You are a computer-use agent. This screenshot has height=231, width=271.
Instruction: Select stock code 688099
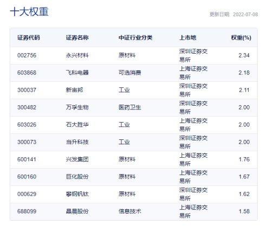pyautogui.click(x=27, y=211)
